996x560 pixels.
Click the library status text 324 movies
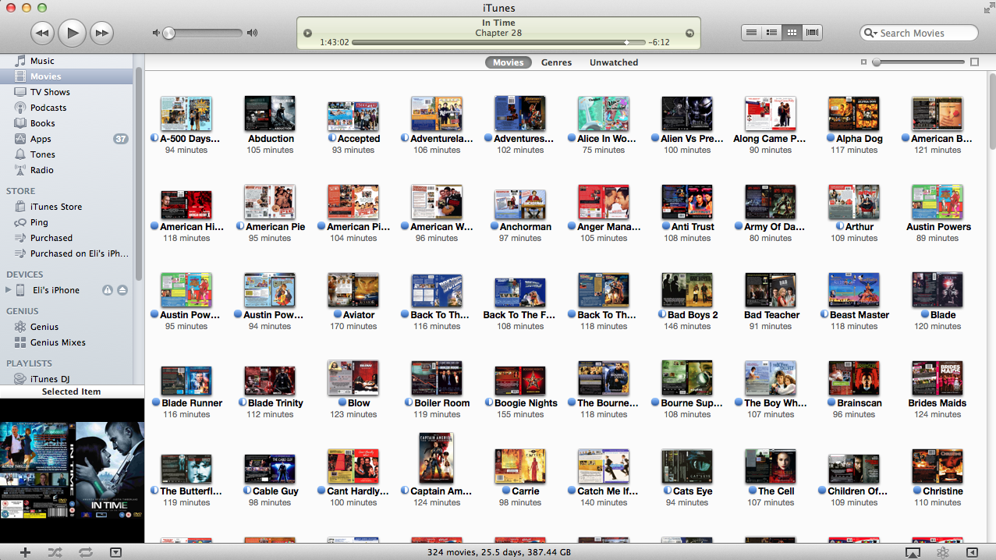coord(498,552)
